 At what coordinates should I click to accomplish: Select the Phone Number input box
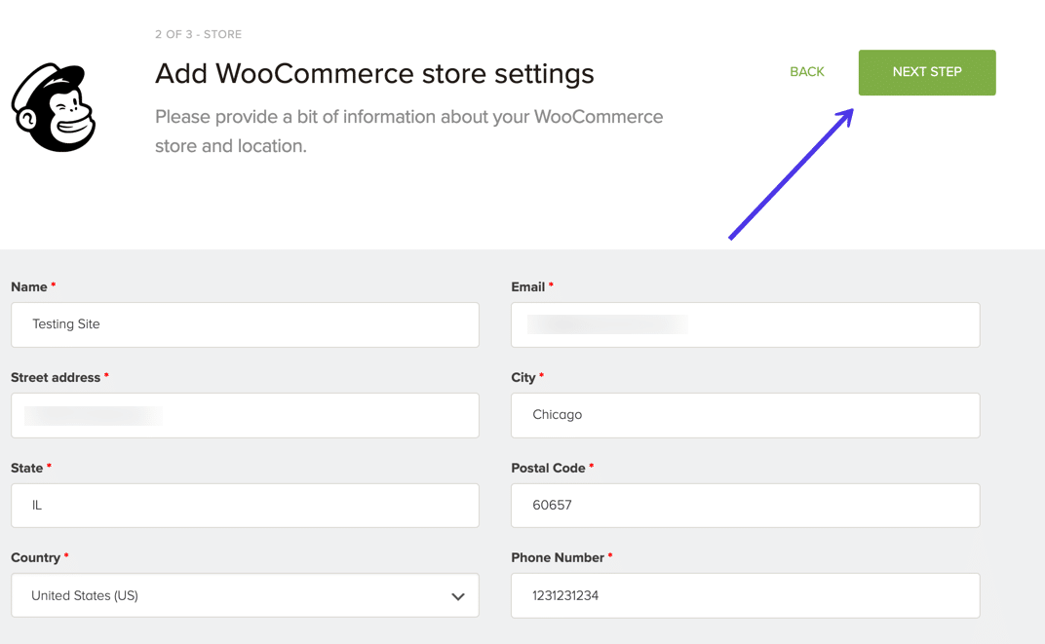745,595
